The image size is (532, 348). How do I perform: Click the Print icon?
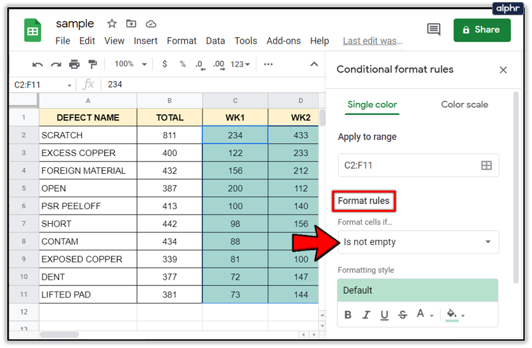74,64
